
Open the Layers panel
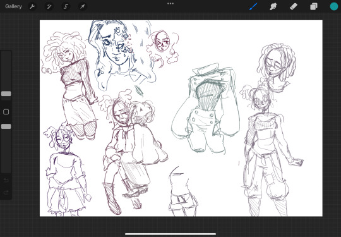point(314,6)
